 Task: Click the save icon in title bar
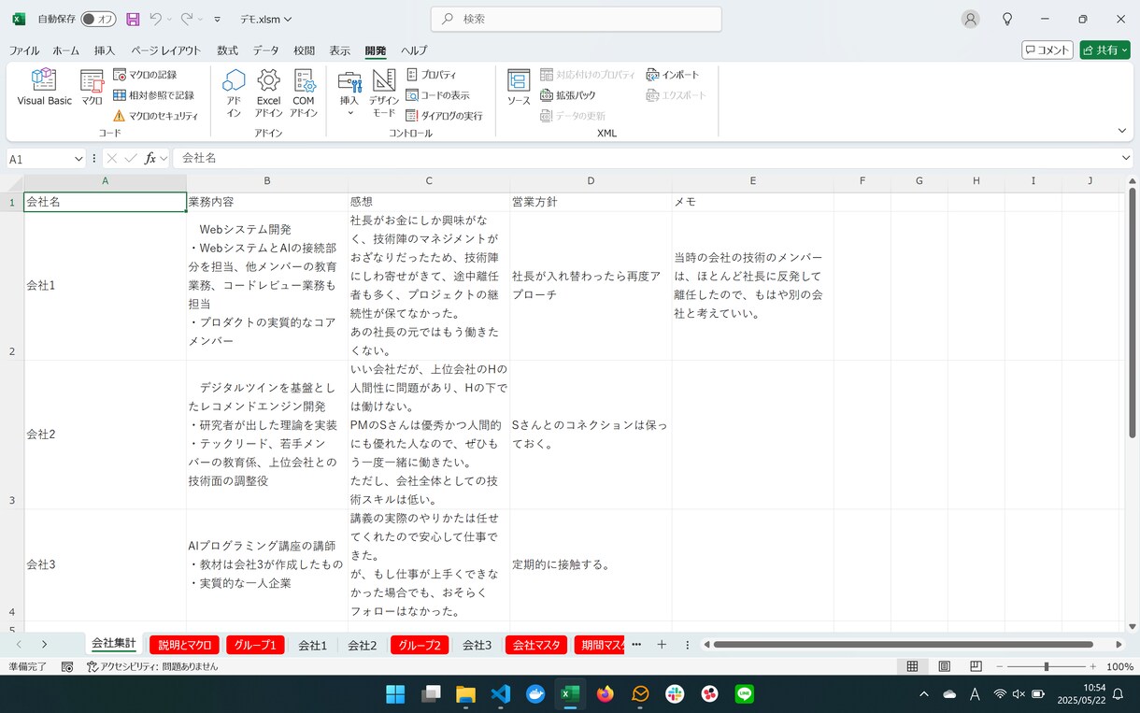[x=133, y=19]
